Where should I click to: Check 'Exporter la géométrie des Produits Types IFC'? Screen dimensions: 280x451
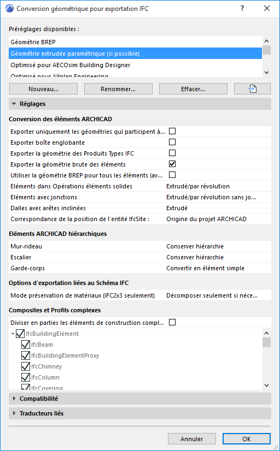(172, 153)
